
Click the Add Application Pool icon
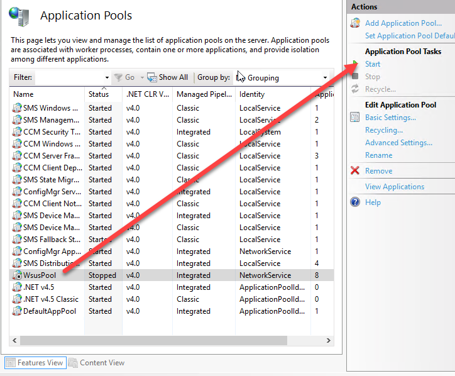tap(355, 23)
